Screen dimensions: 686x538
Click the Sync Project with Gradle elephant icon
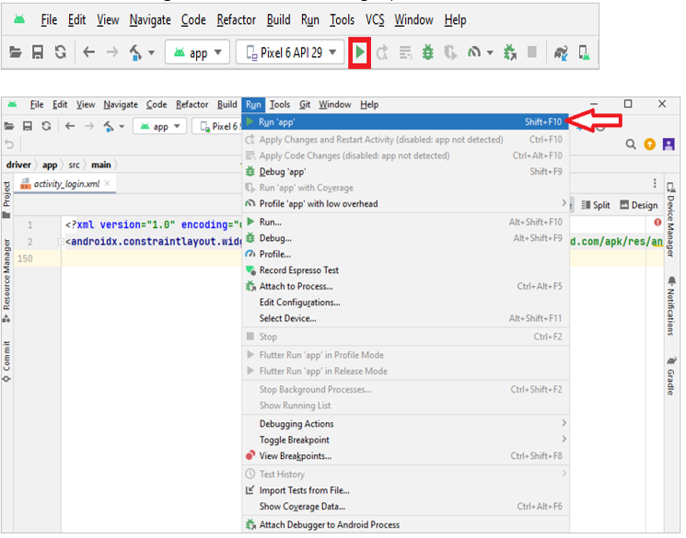pos(561,53)
